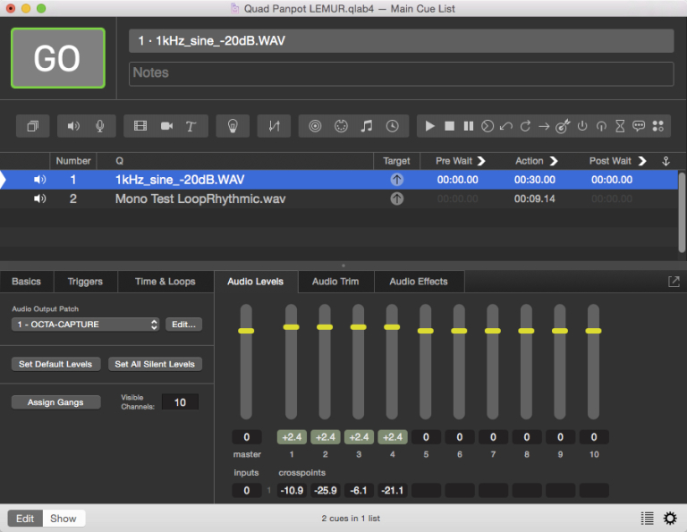687x532 pixels.
Task: Add a Video cue (filmstrip icon)
Action: click(x=140, y=126)
